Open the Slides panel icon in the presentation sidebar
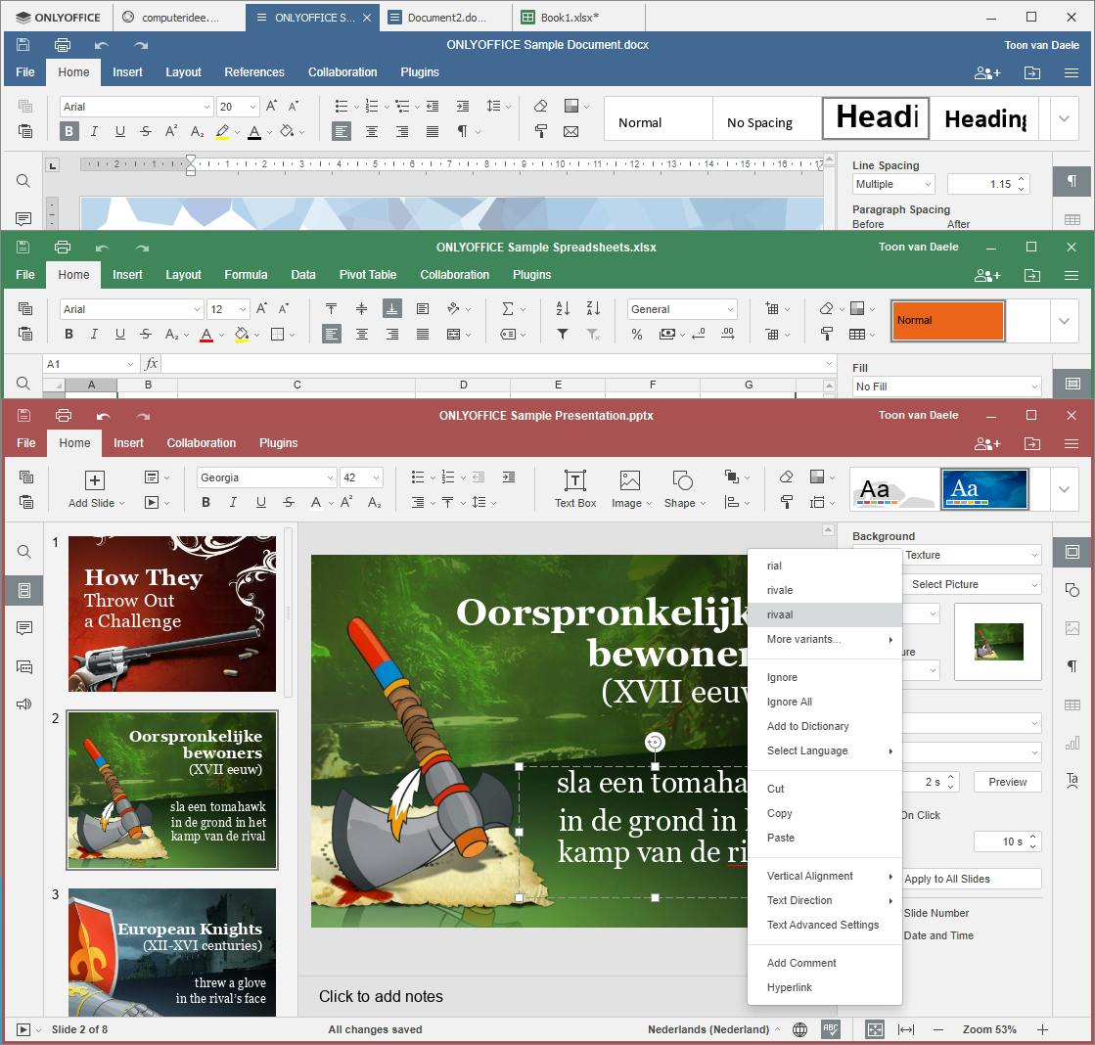This screenshot has width=1095, height=1045. 24,590
